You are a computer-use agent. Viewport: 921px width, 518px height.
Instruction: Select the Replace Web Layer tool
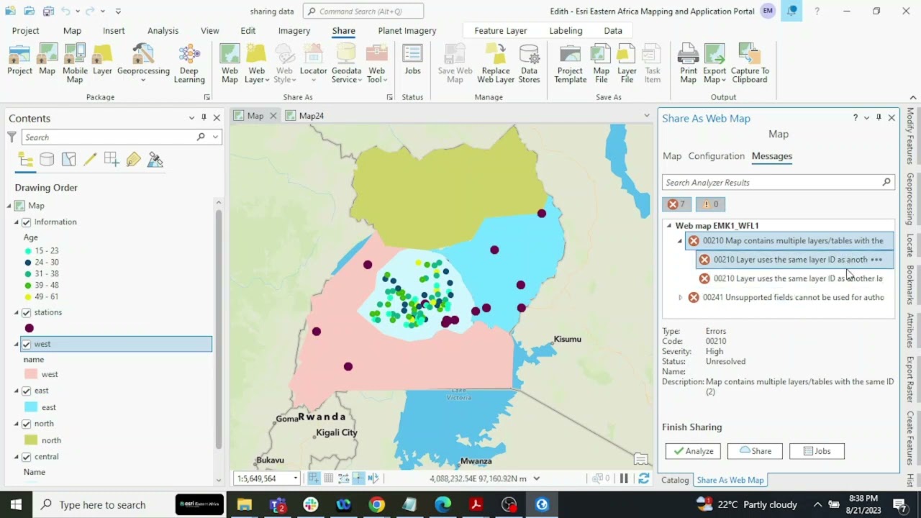point(496,64)
